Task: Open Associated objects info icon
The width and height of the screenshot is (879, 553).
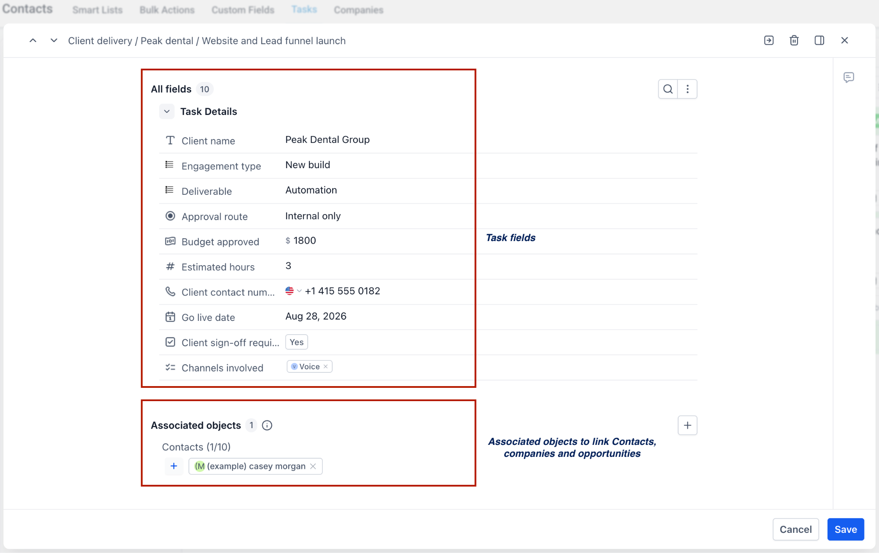Action: click(x=267, y=425)
